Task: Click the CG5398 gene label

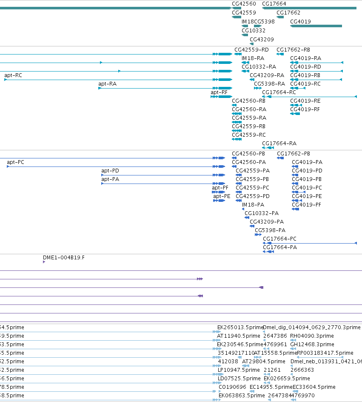Action: coord(264,22)
